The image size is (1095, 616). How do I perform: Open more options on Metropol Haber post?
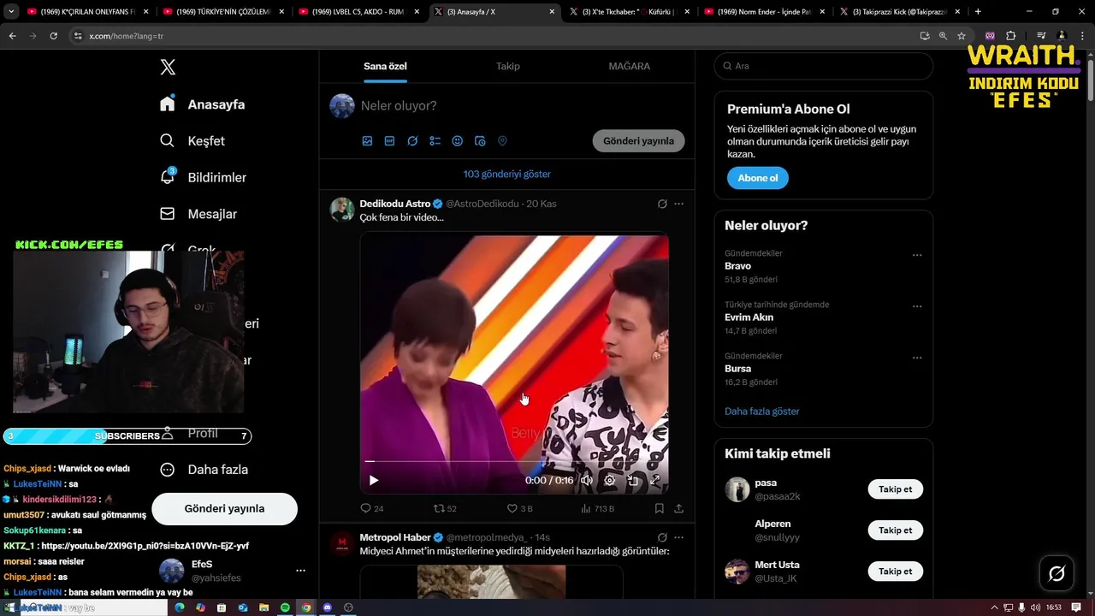pyautogui.click(x=678, y=537)
